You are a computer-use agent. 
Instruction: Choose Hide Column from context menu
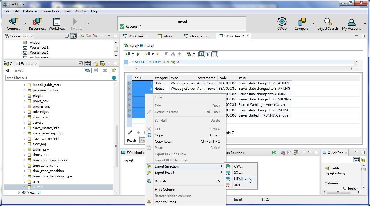click(x=185, y=190)
